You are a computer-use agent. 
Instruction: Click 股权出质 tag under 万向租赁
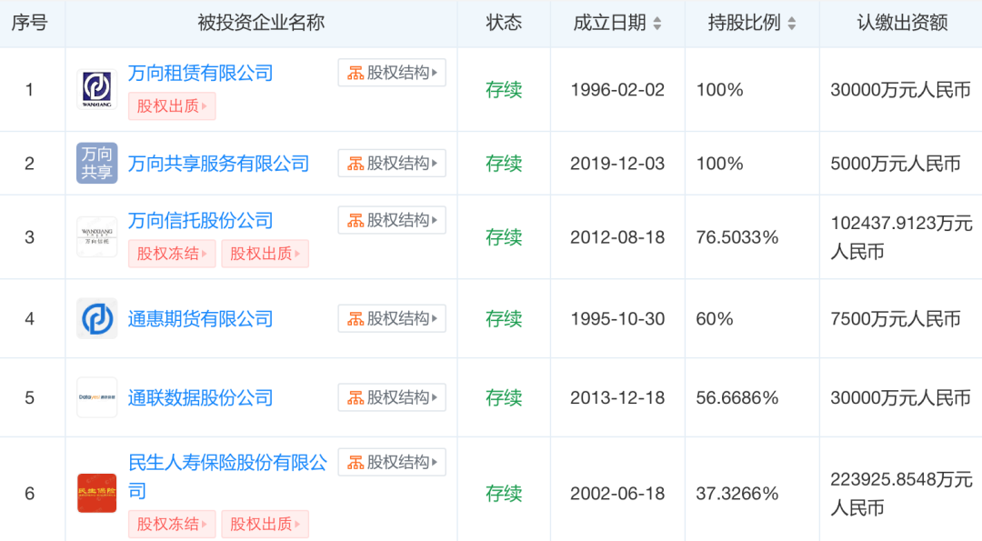pos(172,106)
